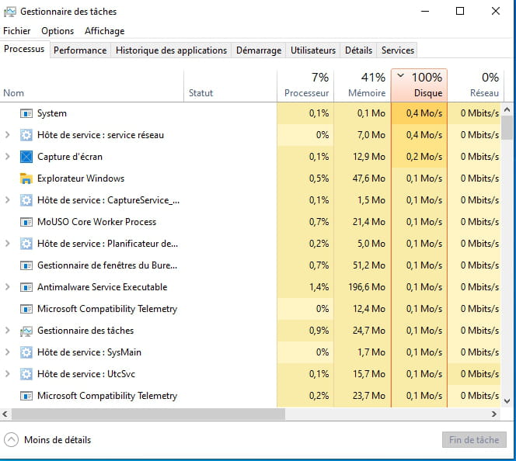Sort by the Nom column header

[x=92, y=85]
